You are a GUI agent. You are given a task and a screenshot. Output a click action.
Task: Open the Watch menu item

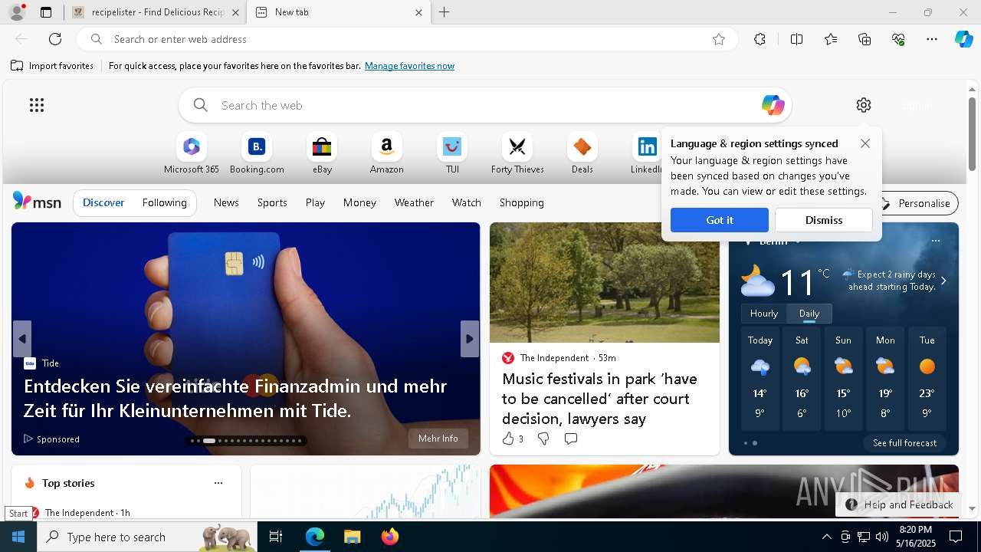click(x=467, y=202)
